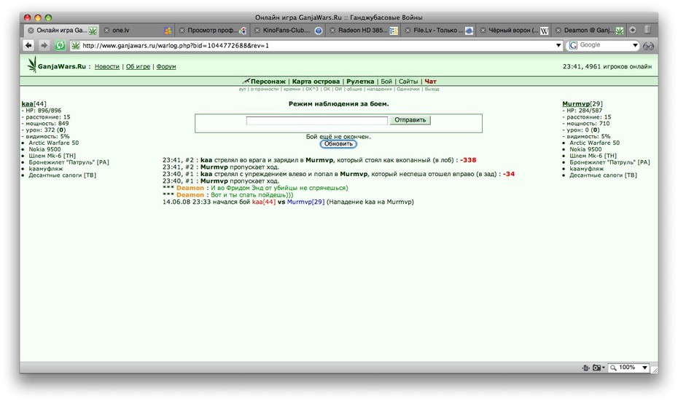This screenshot has height=401, width=678.
Task: Click the 'нападения' submenu link
Action: (x=379, y=89)
